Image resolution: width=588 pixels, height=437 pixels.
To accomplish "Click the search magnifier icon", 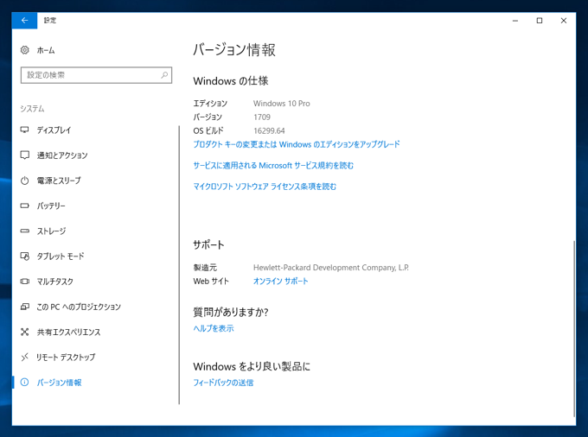I will coord(164,75).
